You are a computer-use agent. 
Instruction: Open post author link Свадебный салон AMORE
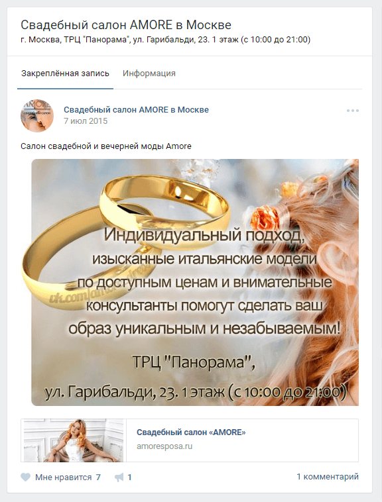(x=136, y=109)
